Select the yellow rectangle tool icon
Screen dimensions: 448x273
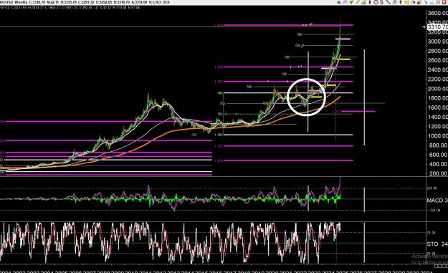click(x=406, y=2)
